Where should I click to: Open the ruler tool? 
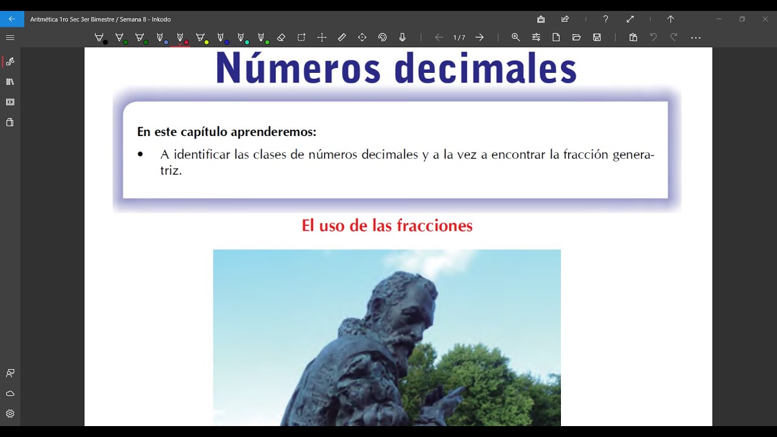click(x=342, y=38)
